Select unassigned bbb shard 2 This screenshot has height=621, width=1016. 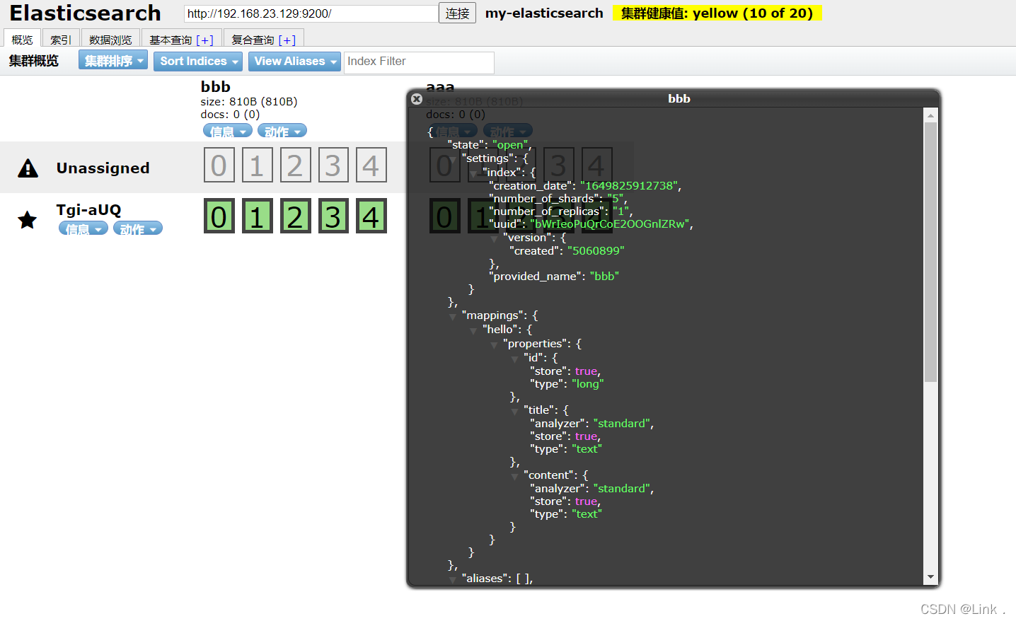pyautogui.click(x=295, y=166)
